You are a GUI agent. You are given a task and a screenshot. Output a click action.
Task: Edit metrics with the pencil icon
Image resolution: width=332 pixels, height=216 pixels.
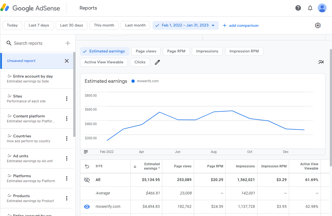[157, 62]
